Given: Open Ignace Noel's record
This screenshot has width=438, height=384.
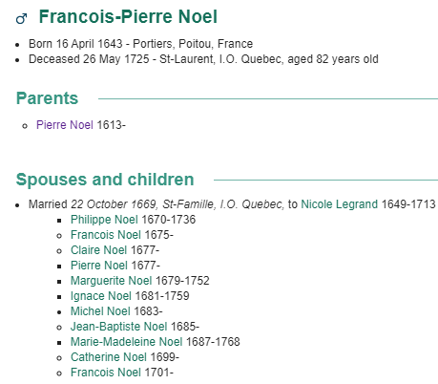Looking at the screenshot, I should point(101,296).
